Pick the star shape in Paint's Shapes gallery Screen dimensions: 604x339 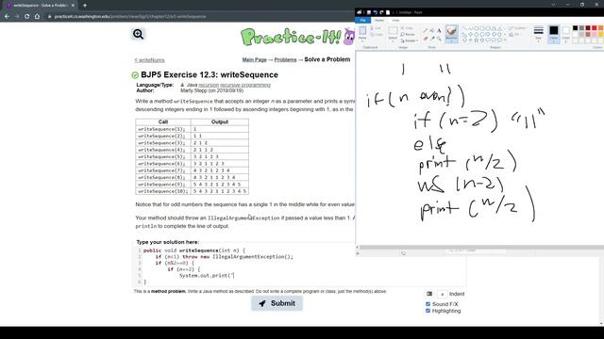[476, 40]
